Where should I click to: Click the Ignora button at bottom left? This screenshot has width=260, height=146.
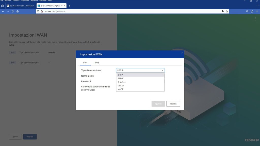coord(15,137)
